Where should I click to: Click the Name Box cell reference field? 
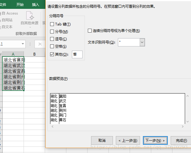[x=10, y=44]
